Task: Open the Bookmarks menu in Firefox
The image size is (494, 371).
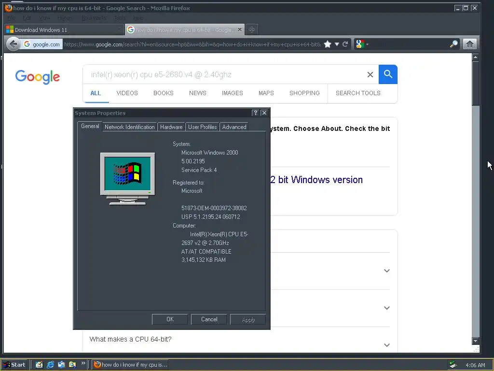Action: click(94, 18)
